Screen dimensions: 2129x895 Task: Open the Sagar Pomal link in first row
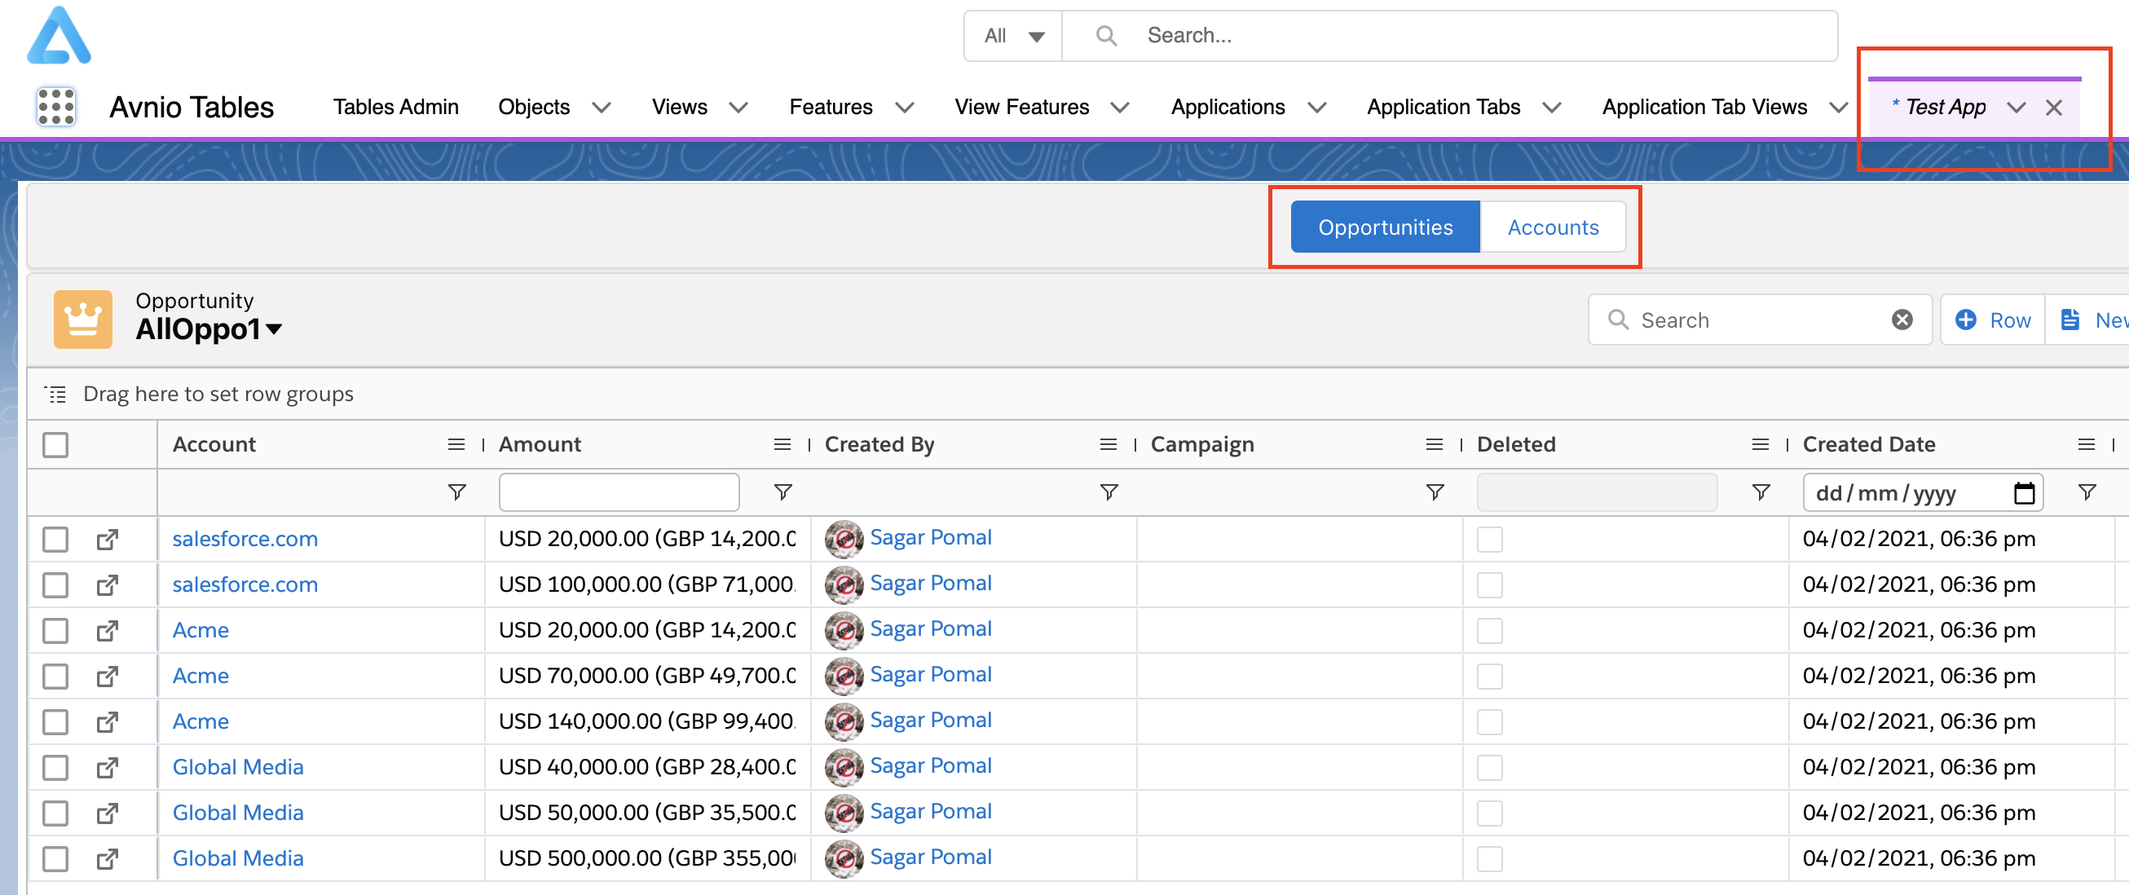tap(930, 538)
